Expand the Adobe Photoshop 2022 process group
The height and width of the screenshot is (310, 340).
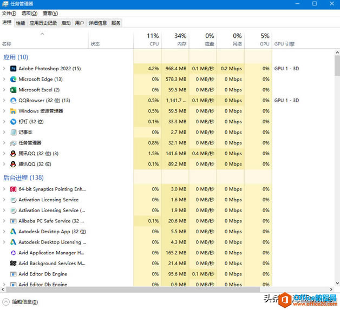[x=4, y=69]
